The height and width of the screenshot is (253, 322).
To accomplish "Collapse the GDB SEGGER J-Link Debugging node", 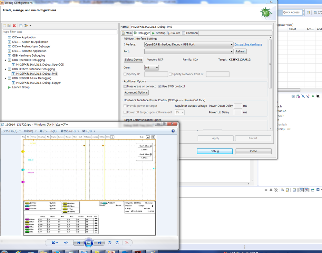I will (x=5, y=78).
